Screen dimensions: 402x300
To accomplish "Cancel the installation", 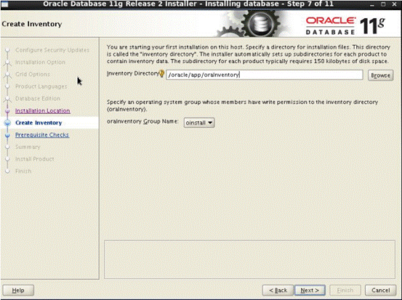I will 381,291.
